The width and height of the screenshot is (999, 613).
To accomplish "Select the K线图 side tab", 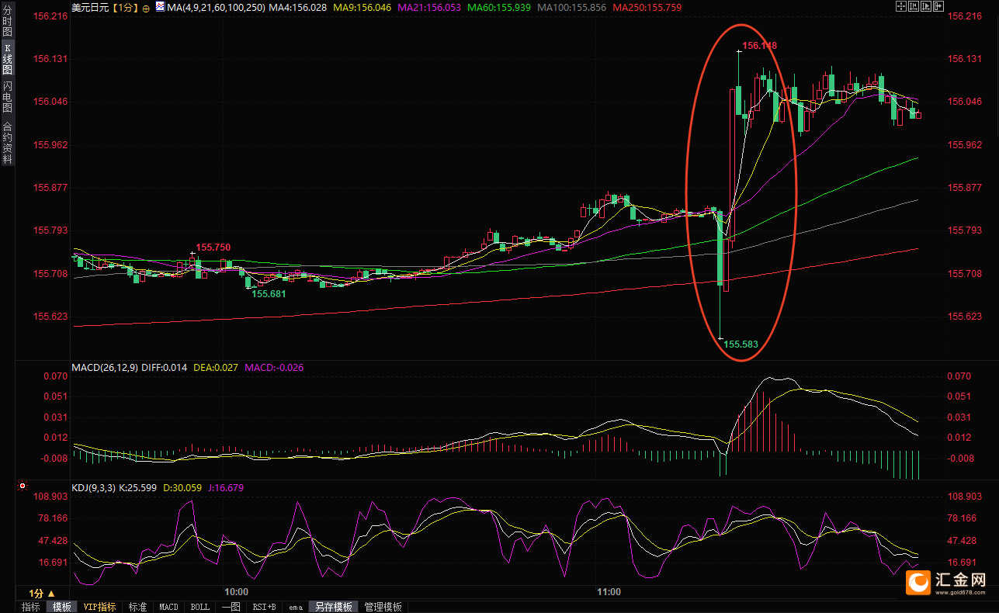I will pyautogui.click(x=7, y=58).
